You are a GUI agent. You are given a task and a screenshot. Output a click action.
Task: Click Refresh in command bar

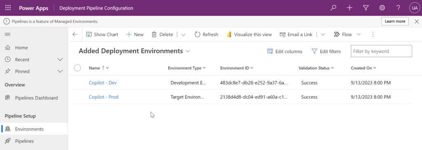point(206,35)
